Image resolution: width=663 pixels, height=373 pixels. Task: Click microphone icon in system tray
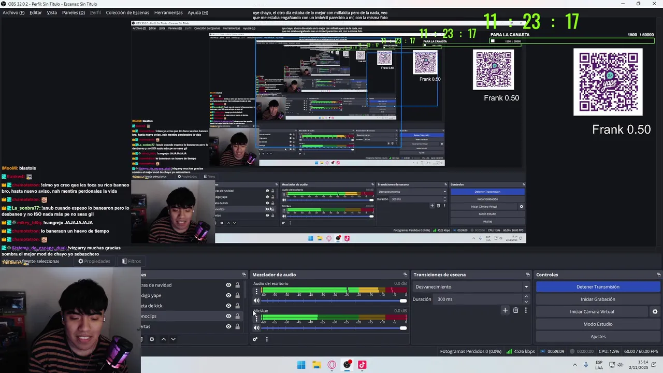(x=586, y=365)
